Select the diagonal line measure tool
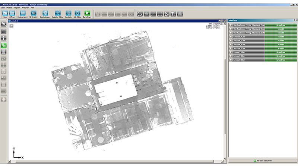This screenshot has height=167, width=298. (x=153, y=14)
